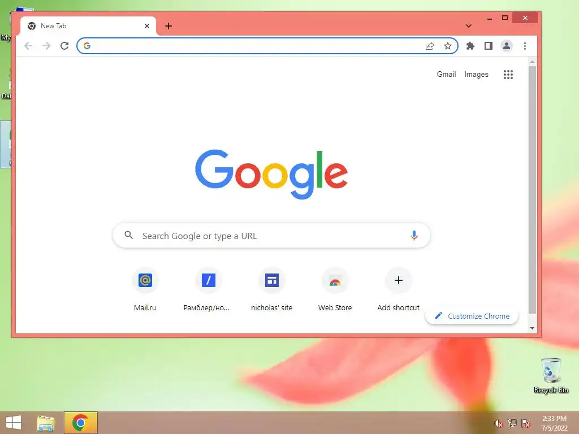Select the New Tab tab

88,26
